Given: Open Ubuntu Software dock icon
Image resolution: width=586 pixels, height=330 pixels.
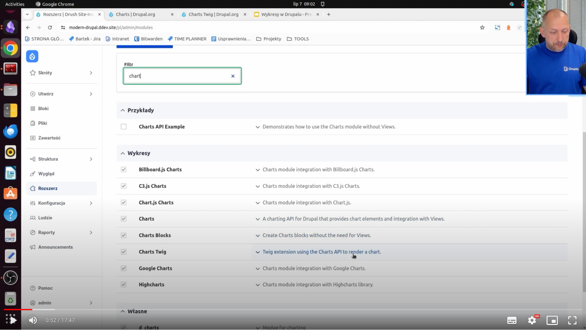Looking at the screenshot, I should pos(11,194).
